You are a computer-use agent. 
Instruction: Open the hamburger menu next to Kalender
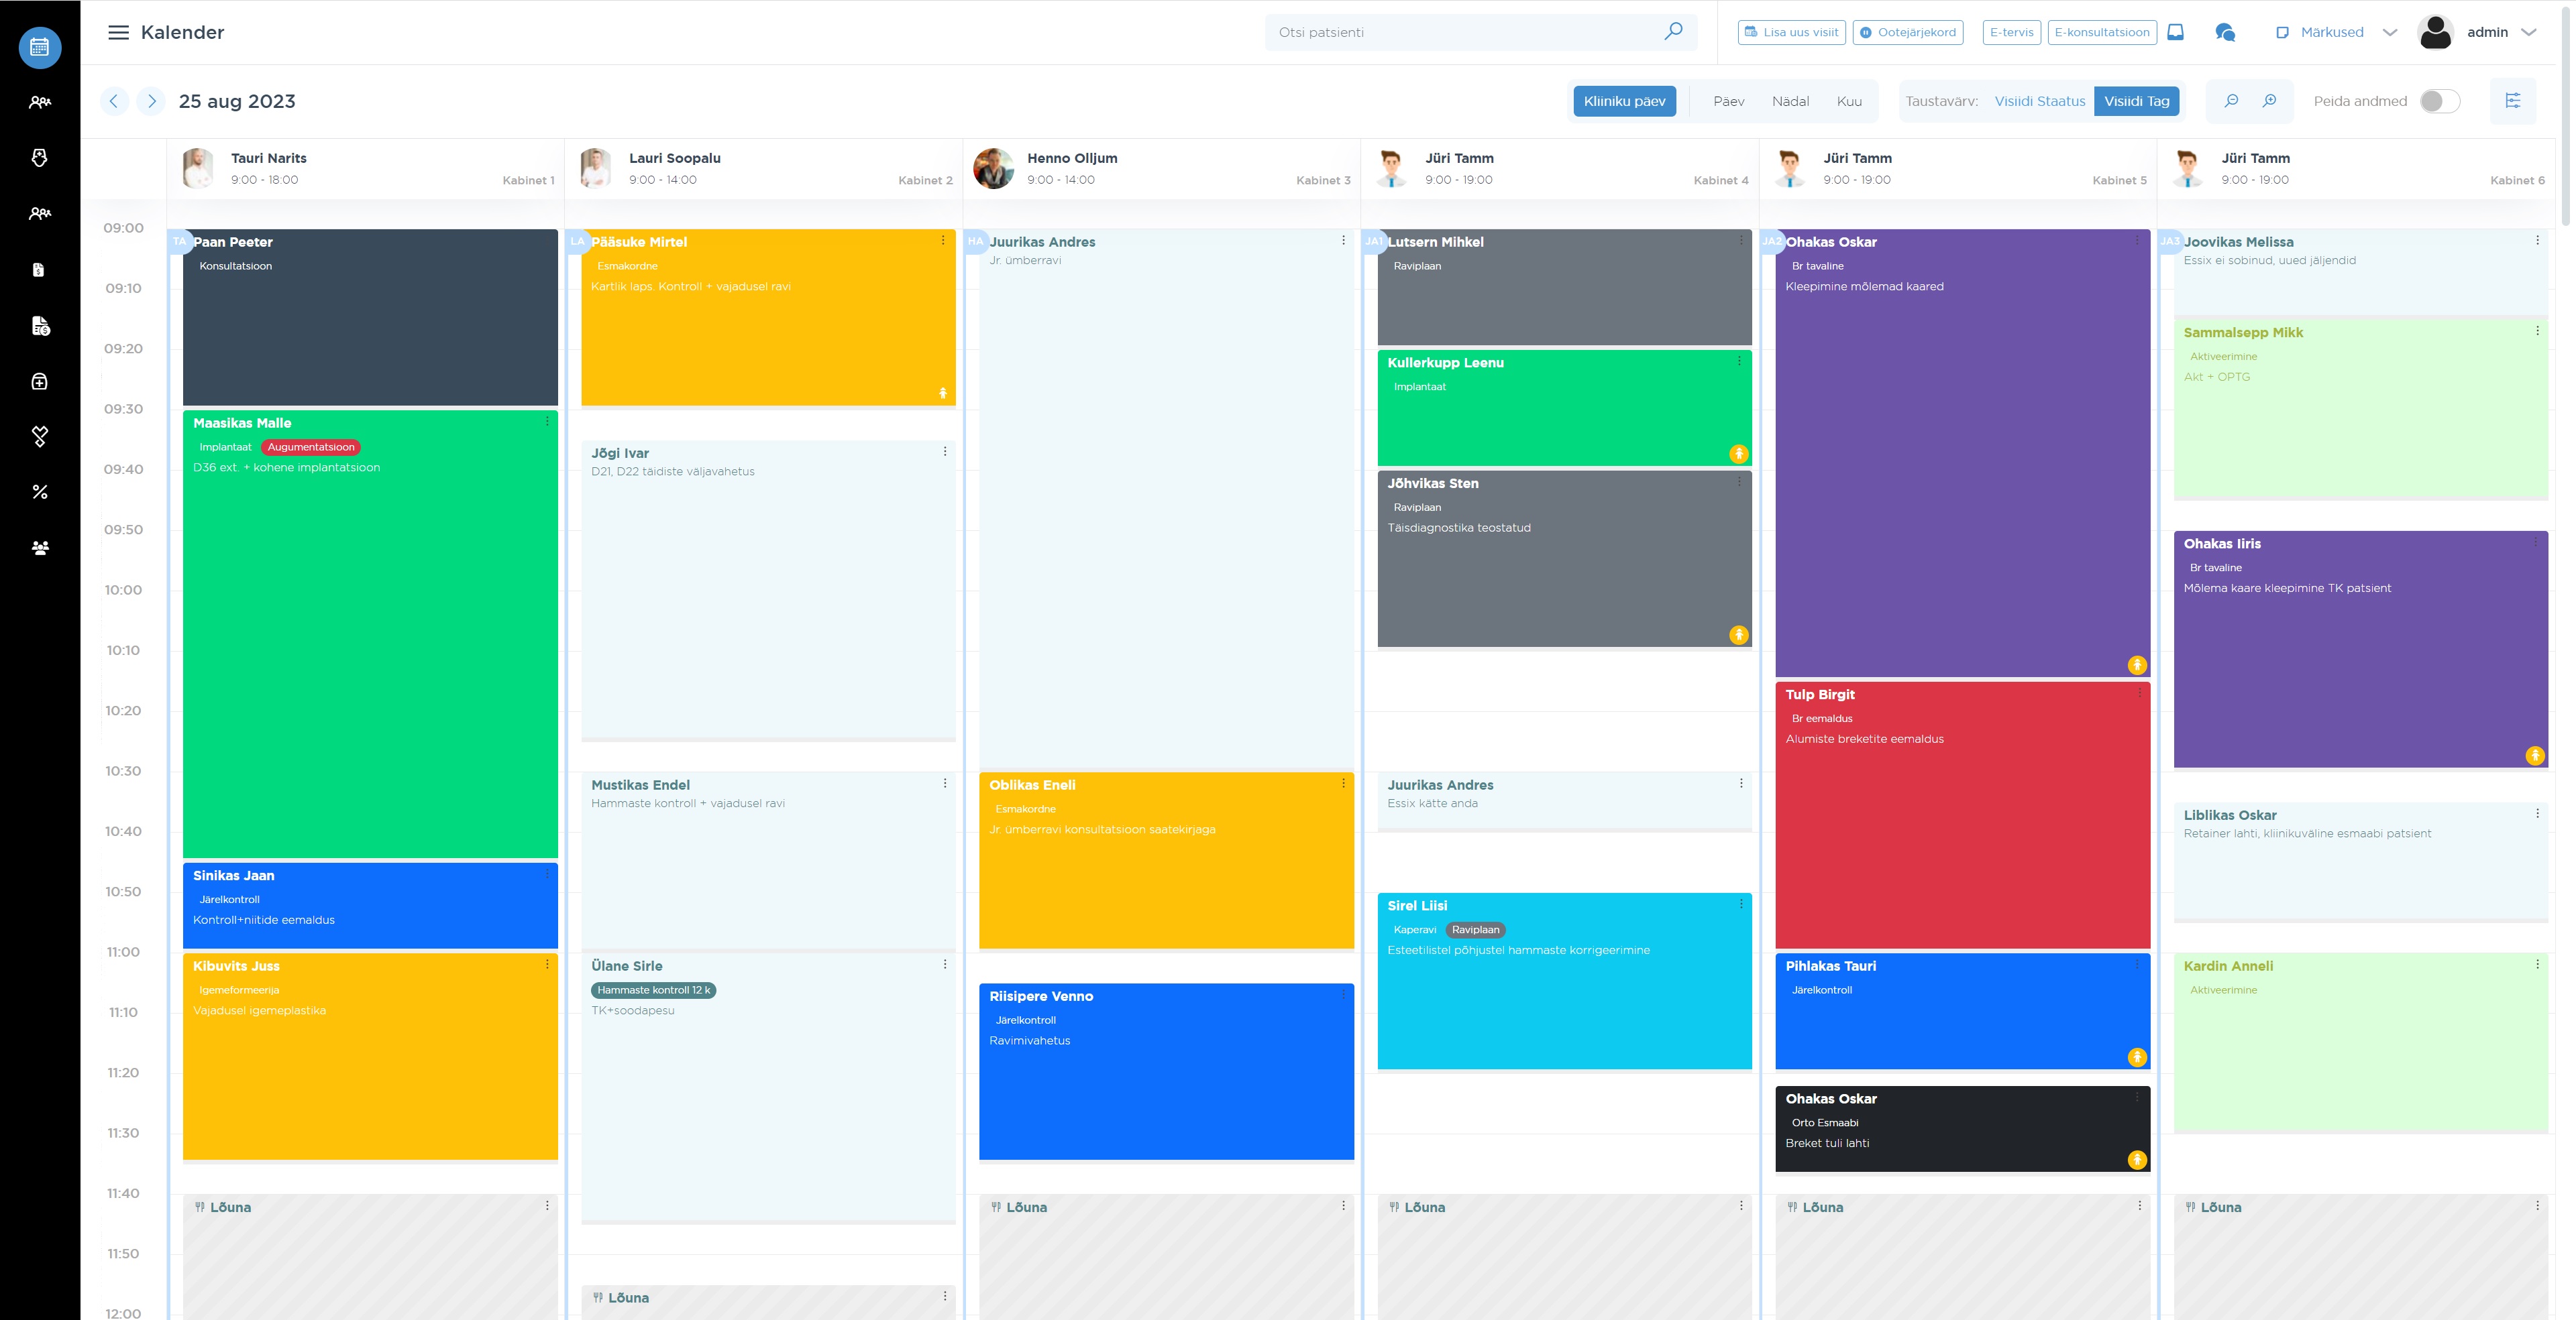(x=118, y=32)
